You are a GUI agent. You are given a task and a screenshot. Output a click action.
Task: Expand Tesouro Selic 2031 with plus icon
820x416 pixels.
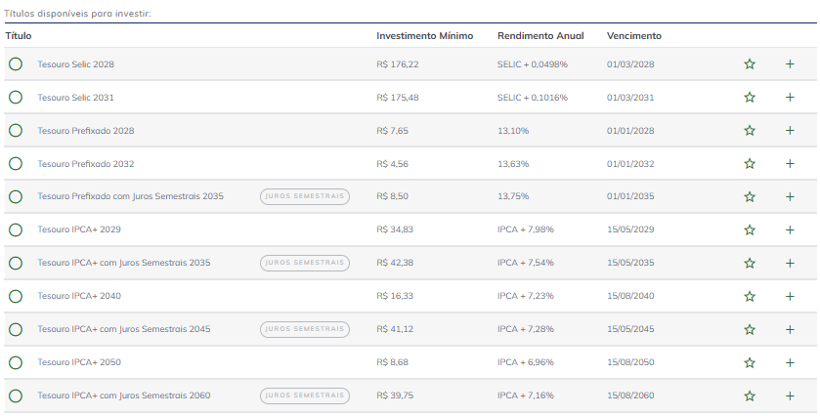[790, 98]
